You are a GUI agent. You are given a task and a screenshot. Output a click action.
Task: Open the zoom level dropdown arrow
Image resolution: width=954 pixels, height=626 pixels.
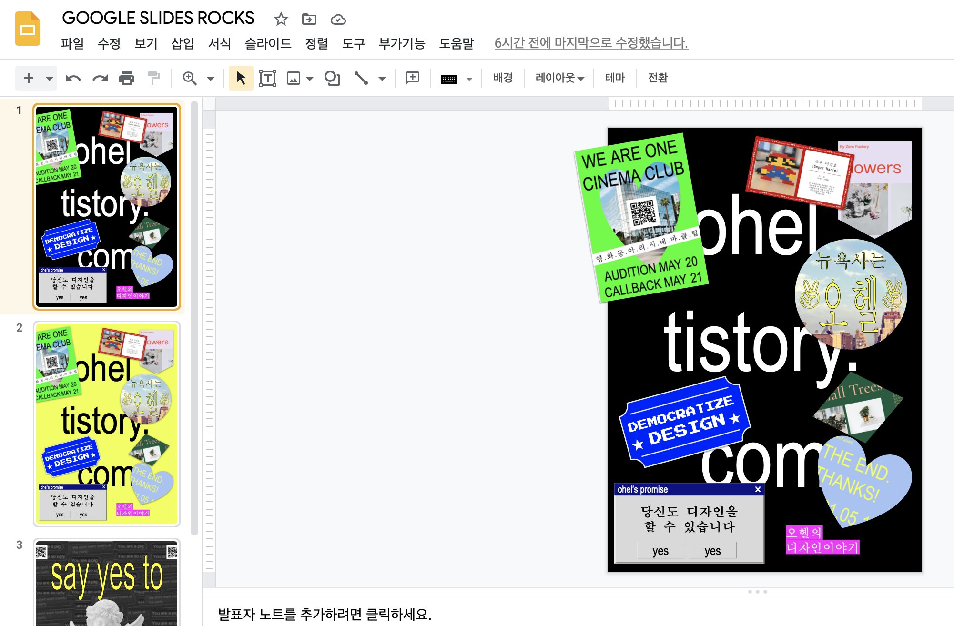[211, 79]
